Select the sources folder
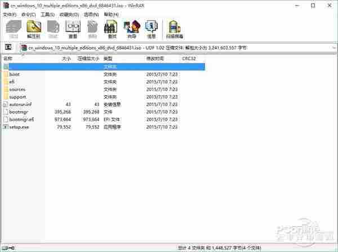Screen dimensions: 338x252 click(17, 89)
